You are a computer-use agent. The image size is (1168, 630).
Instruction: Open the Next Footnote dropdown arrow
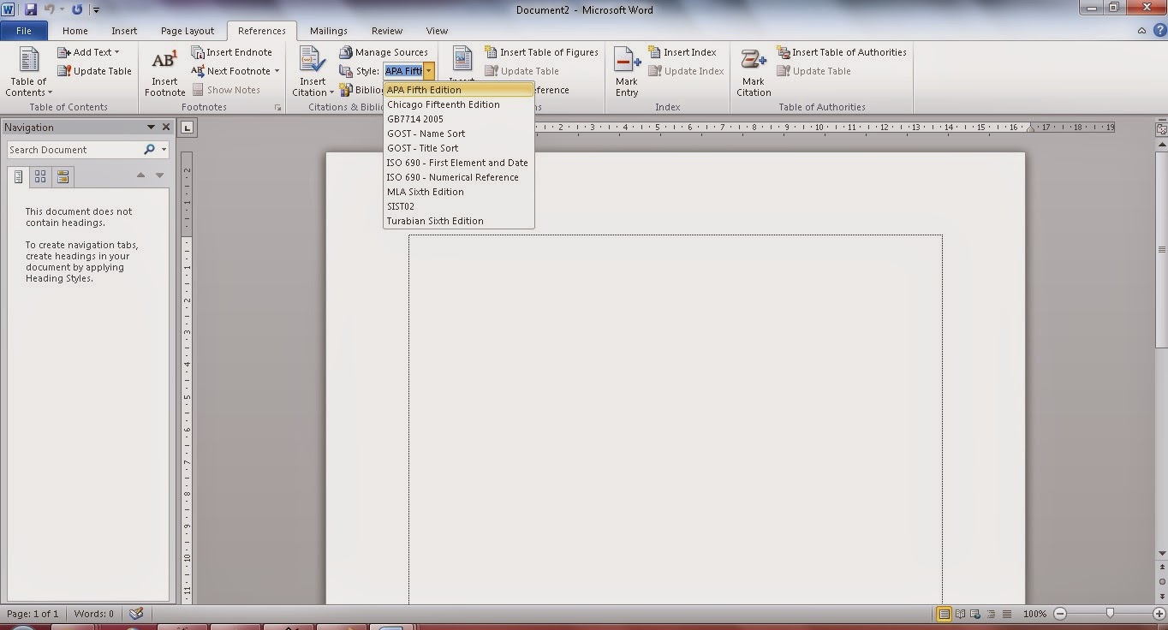tap(276, 70)
